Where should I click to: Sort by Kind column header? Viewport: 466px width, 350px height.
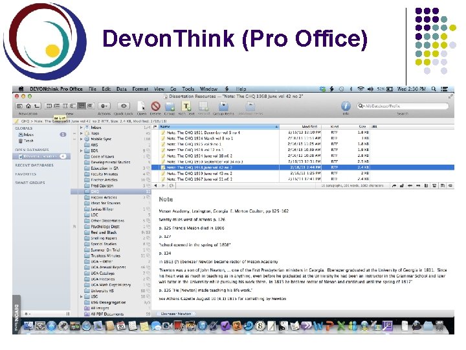click(x=335, y=126)
